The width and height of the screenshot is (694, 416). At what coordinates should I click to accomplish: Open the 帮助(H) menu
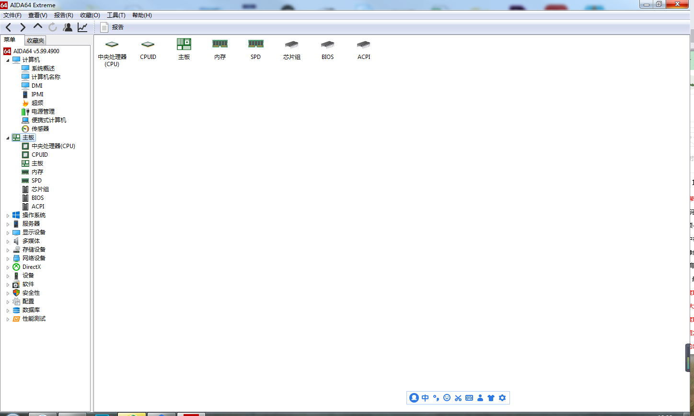point(142,15)
